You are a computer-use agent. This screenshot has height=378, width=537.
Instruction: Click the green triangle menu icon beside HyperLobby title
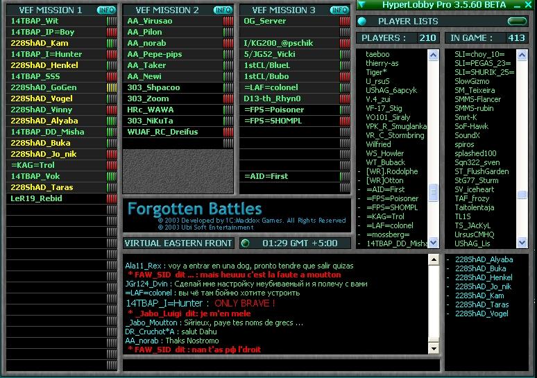pyautogui.click(x=361, y=5)
